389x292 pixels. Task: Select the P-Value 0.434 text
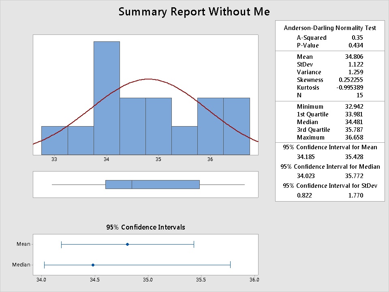[x=356, y=45]
